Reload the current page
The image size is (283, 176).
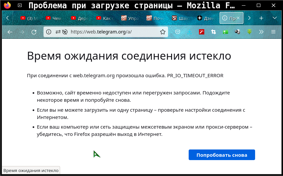(34, 32)
